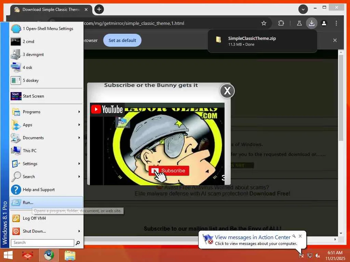Viewport: 350px width, 262px height.
Task: Open File Explorer from taskbar
Action: pyautogui.click(x=70, y=255)
